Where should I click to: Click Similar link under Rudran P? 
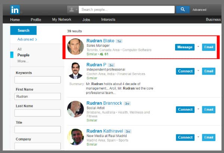[92, 78]
